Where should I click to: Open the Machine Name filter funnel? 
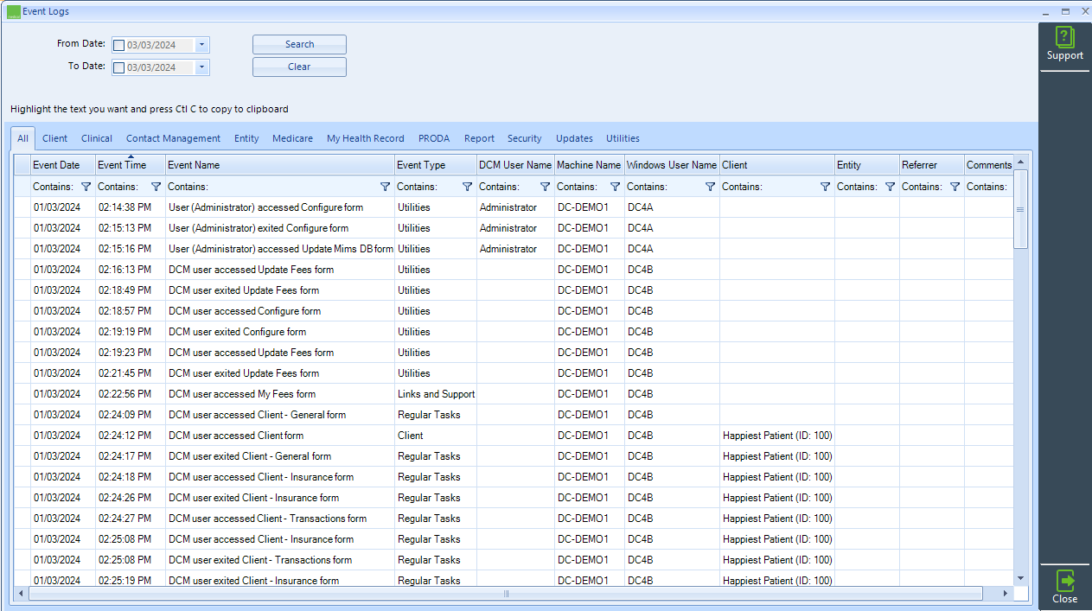pyautogui.click(x=615, y=186)
